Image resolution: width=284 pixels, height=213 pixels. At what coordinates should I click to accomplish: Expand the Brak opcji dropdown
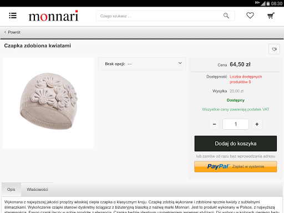142,64
